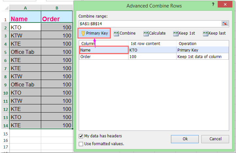Click the KTO 1st row content cell
This screenshot has height=153, width=236.
(x=152, y=50)
